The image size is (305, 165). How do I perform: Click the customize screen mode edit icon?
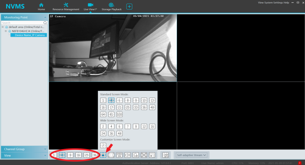[x=103, y=145]
